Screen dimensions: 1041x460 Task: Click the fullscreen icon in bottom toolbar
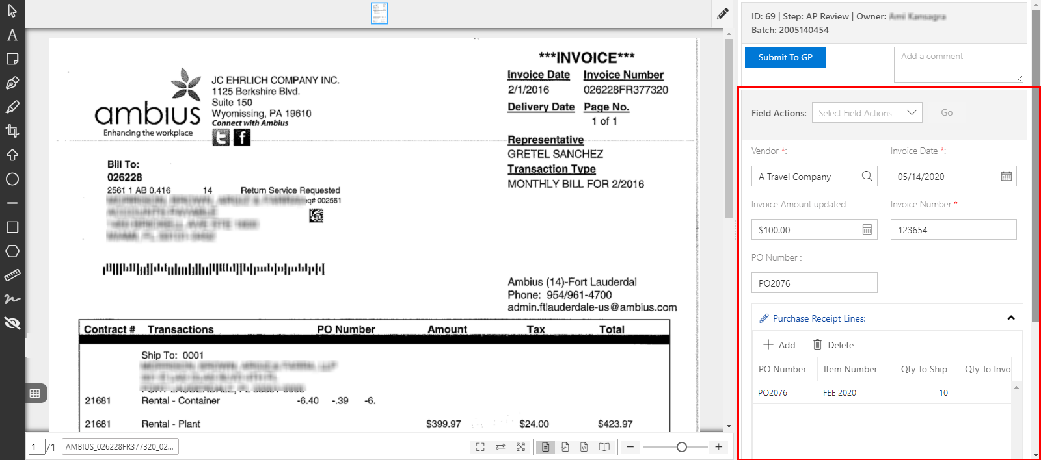click(480, 447)
